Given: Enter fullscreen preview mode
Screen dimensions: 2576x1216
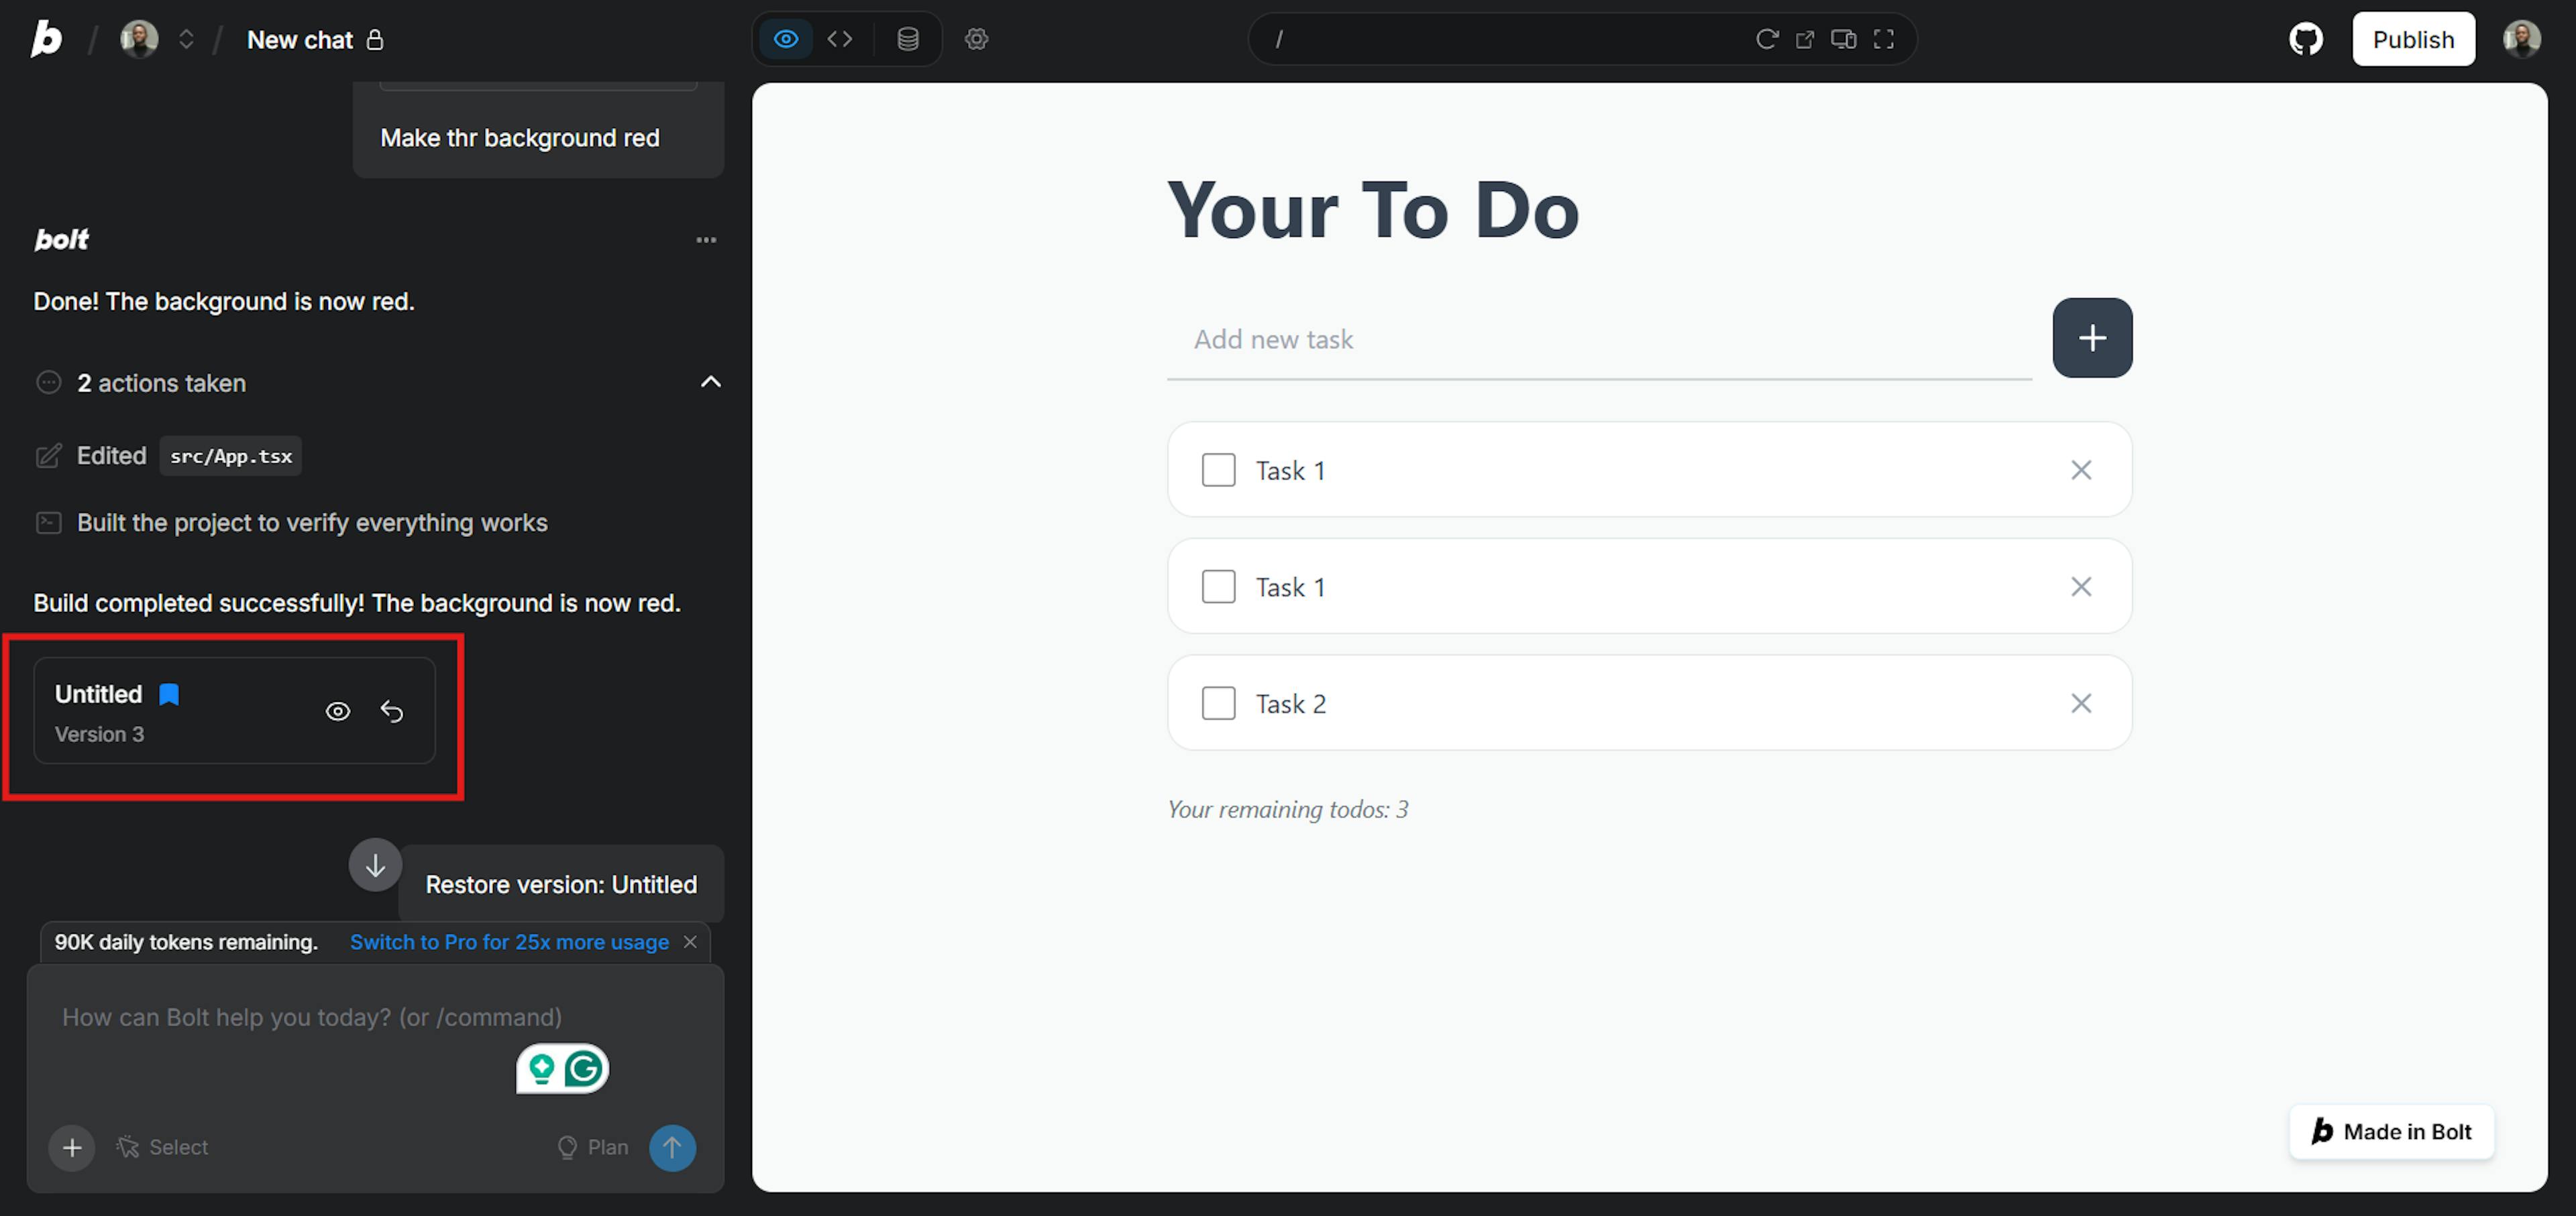Looking at the screenshot, I should (1883, 39).
